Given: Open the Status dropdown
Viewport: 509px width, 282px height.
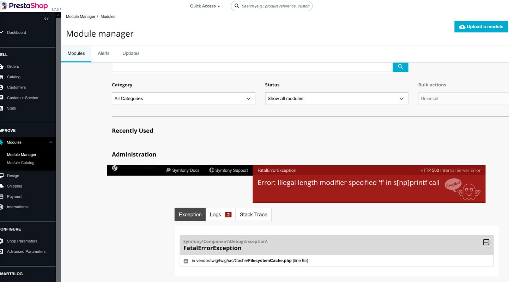Looking at the screenshot, I should [337, 99].
